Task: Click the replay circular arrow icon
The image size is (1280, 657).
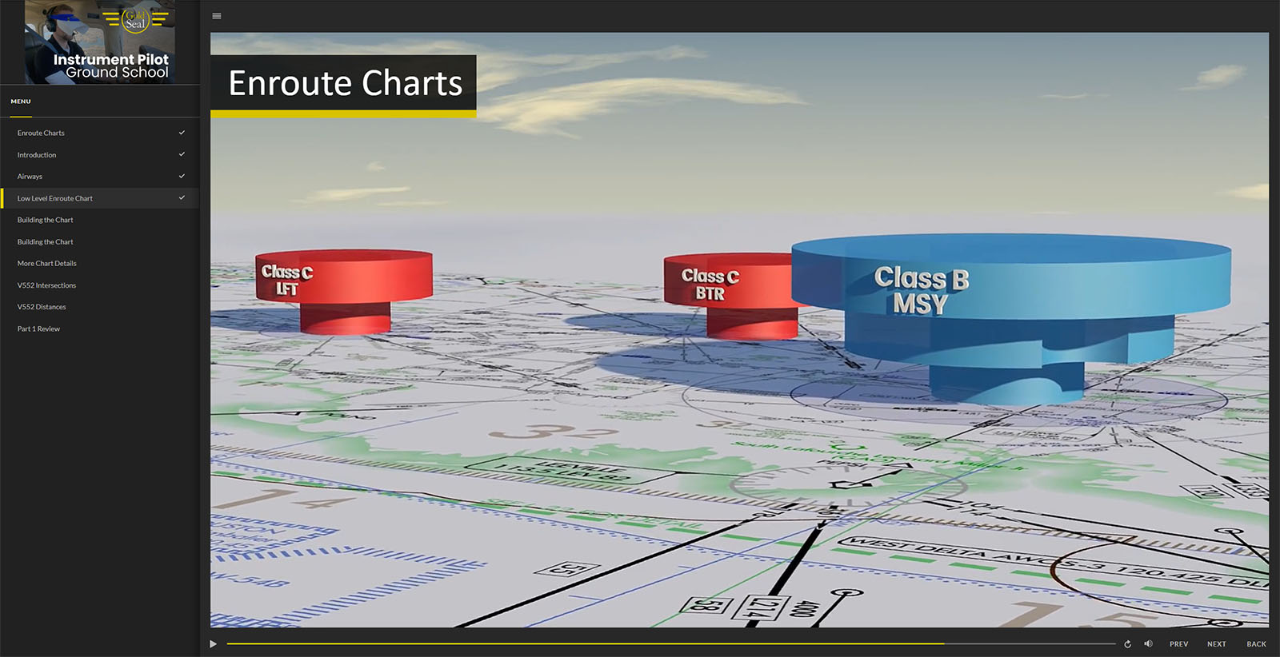Action: [x=1127, y=644]
